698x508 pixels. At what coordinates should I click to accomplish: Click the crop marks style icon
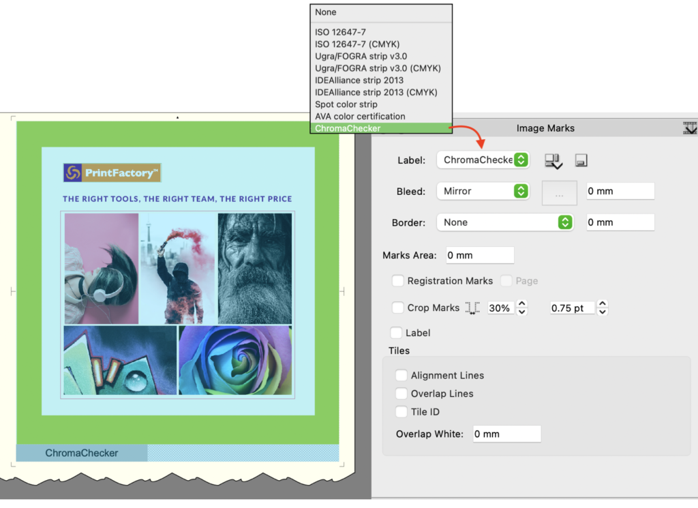coord(472,308)
